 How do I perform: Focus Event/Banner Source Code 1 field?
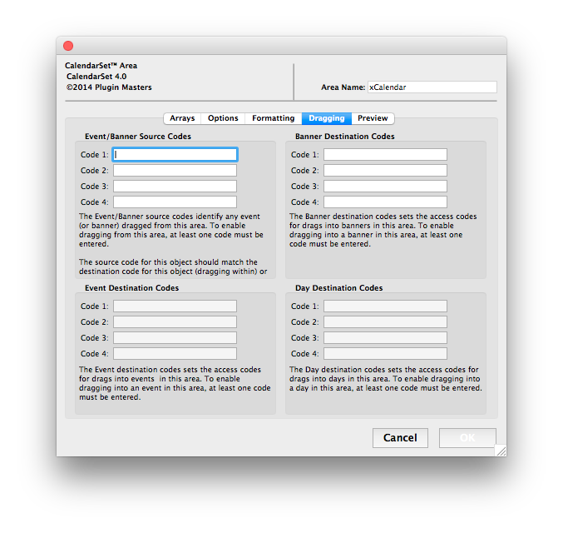175,155
